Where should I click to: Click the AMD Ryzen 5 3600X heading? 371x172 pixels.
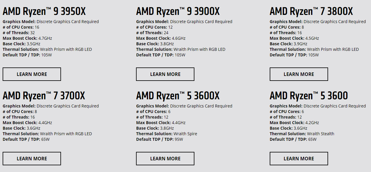[178, 96]
